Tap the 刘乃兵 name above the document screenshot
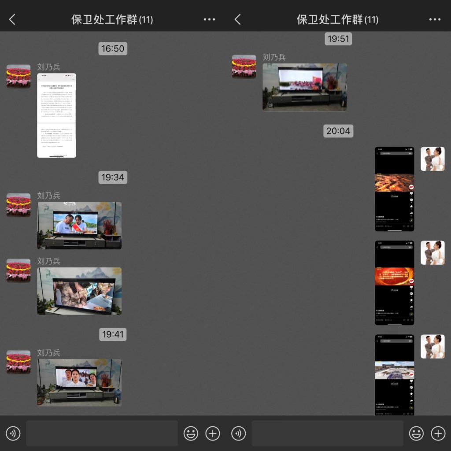This screenshot has height=451, width=451. 48,67
